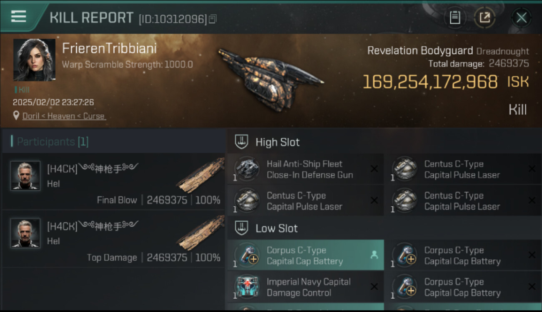
Task: Select the highlighted Corpus C-Type Capital Cap Battery
Action: [306, 255]
